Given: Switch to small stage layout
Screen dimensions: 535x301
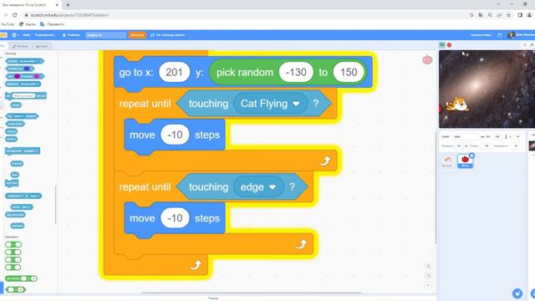Looking at the screenshot, I should tap(524, 45).
